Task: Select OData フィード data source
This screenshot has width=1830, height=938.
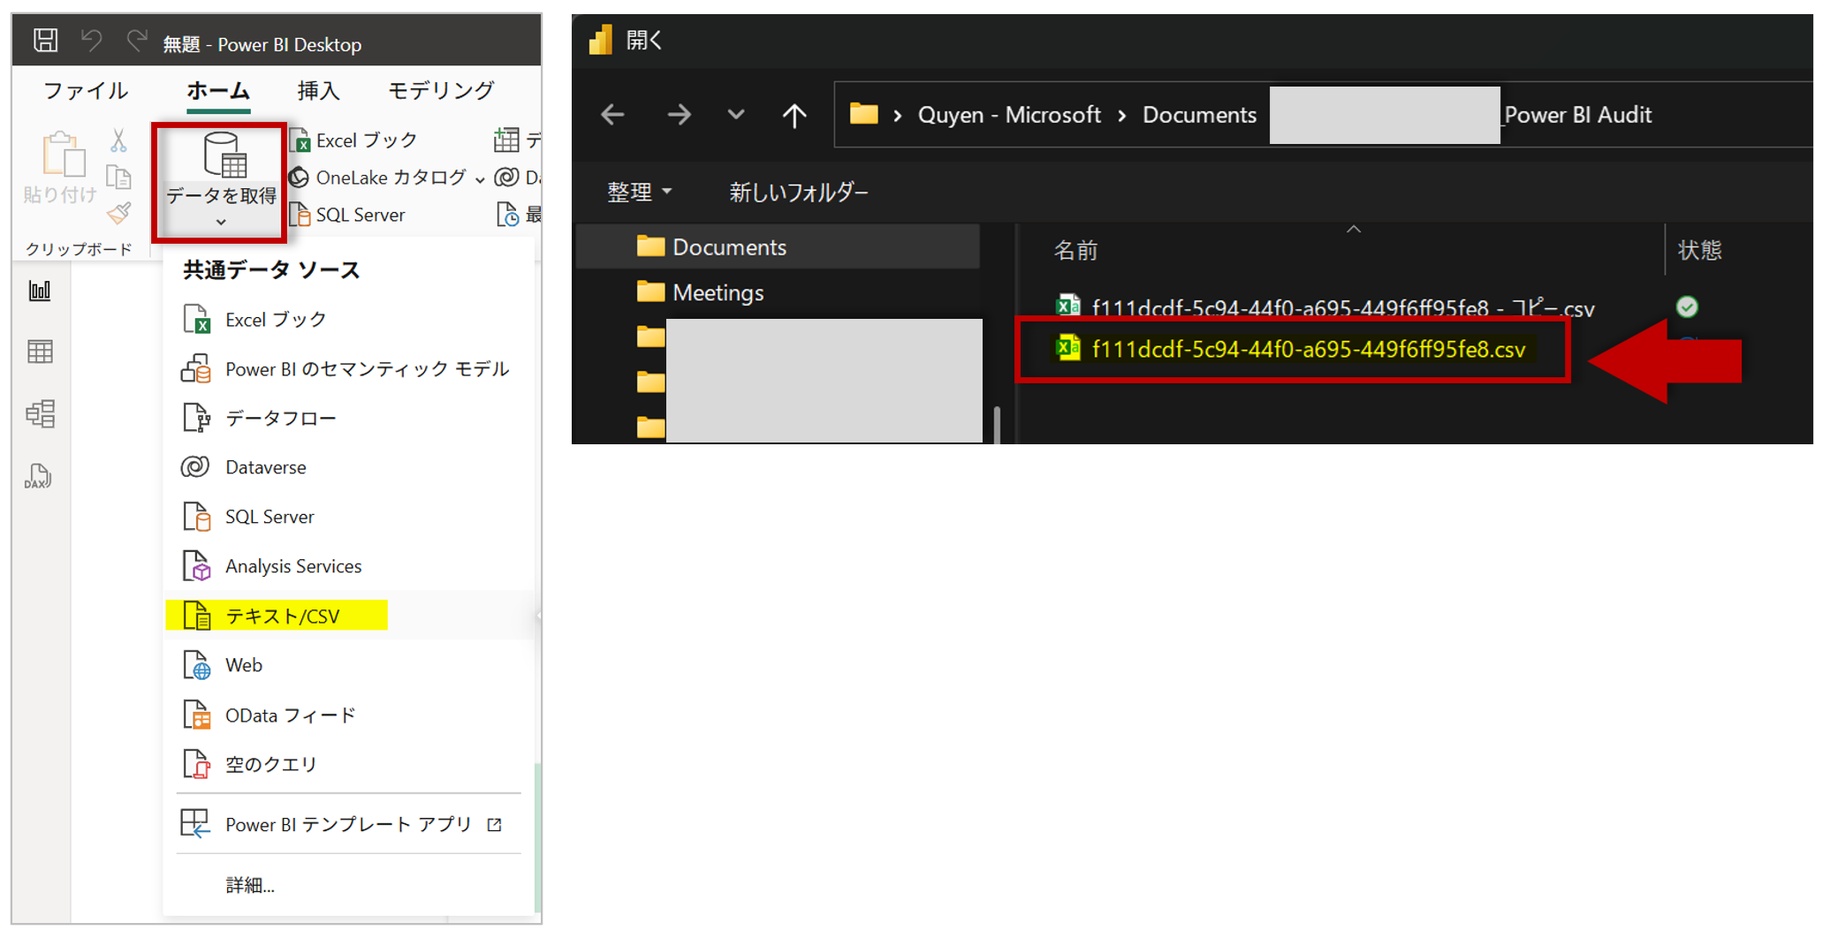Action: (x=350, y=715)
